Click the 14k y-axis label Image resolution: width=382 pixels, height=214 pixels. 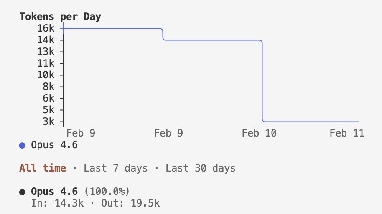pos(45,40)
